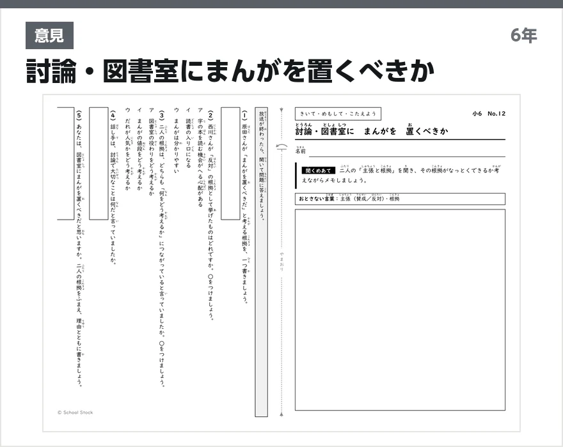The height and width of the screenshot is (447, 563).
Task: Click the やまおり fold label
Action: [282, 262]
